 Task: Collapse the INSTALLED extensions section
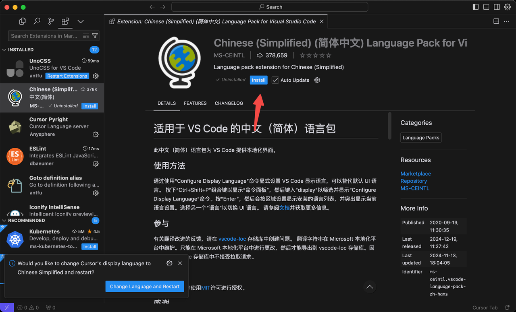tap(4, 50)
